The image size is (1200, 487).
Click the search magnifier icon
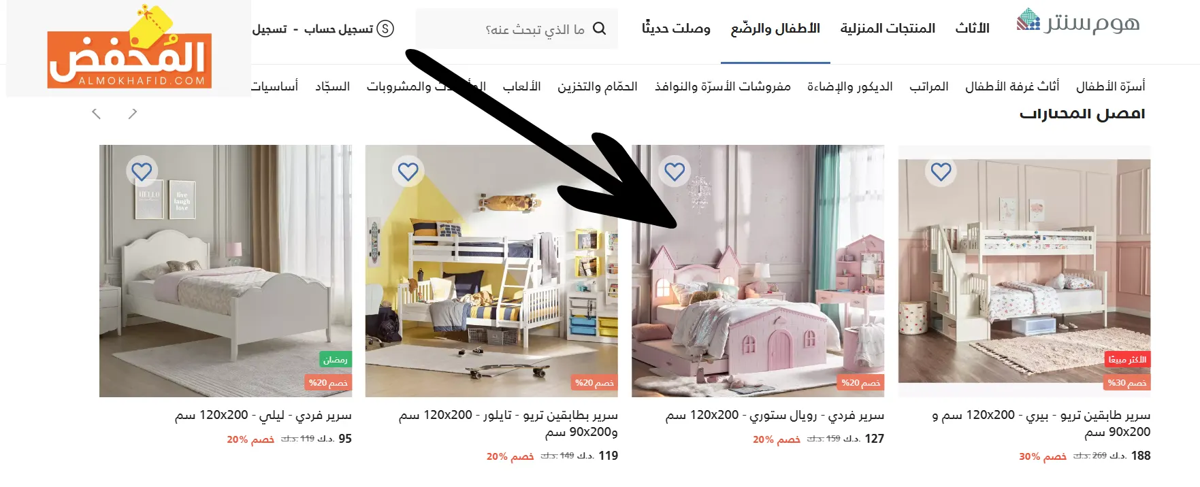[x=599, y=29]
